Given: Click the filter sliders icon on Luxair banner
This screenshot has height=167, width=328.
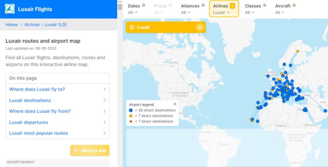Looking at the screenshot, I should 132,27.
